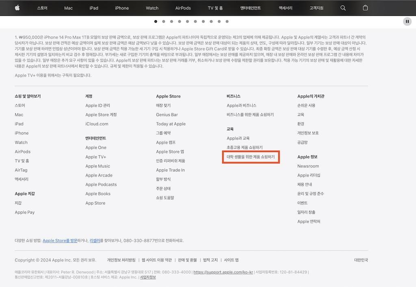Click 개인정보 보호 footer link
This screenshot has width=416, height=287.
[308, 133]
